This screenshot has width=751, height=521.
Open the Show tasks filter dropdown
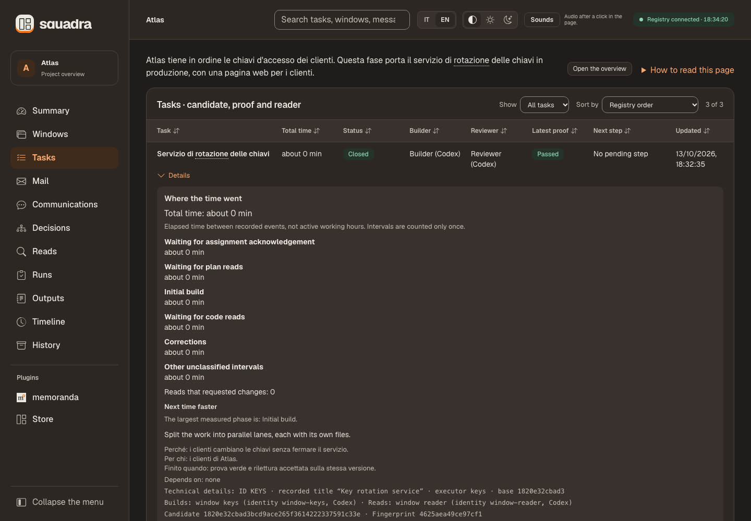pyautogui.click(x=544, y=105)
